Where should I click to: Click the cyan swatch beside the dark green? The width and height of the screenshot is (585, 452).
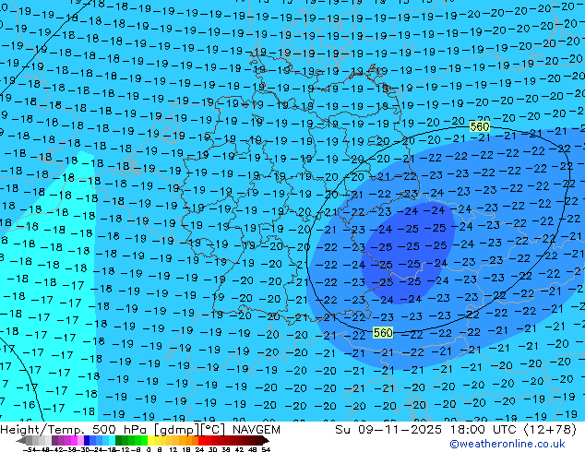pyautogui.click(x=112, y=440)
